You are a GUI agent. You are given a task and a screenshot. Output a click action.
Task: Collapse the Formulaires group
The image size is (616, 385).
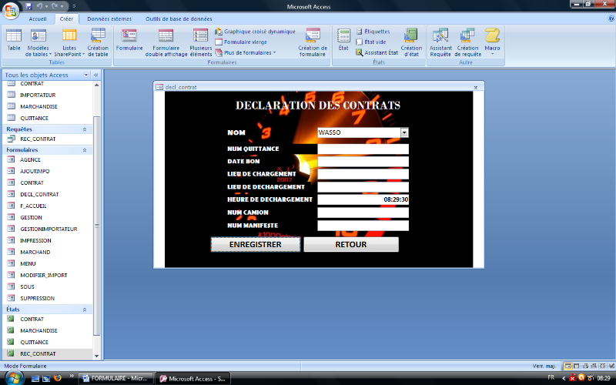coord(85,150)
